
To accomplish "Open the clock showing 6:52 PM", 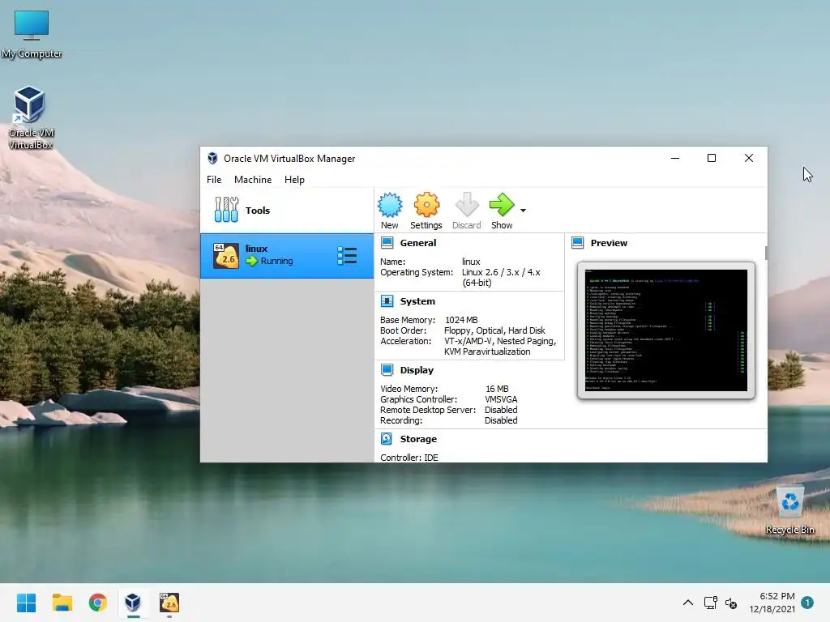I will pos(772,603).
